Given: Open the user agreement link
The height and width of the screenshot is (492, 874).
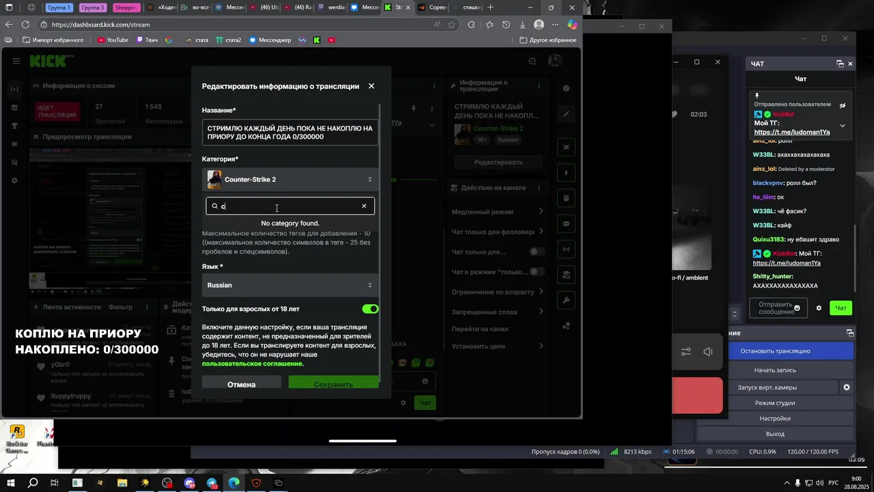Looking at the screenshot, I should point(252,364).
